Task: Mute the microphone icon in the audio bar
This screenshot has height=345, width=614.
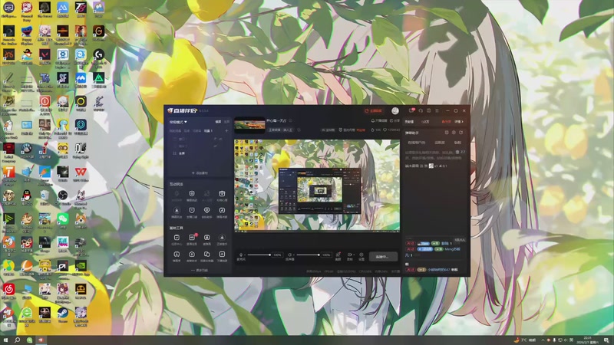Action: click(241, 255)
